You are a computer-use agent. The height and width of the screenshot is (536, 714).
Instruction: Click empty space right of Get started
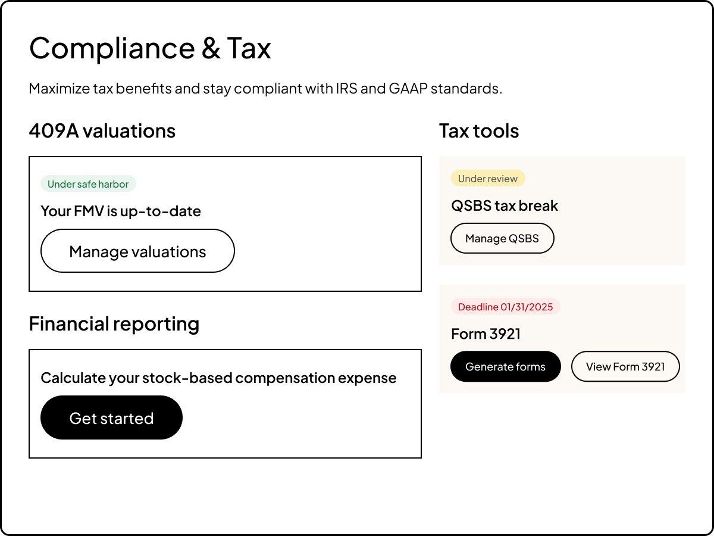[297, 418]
